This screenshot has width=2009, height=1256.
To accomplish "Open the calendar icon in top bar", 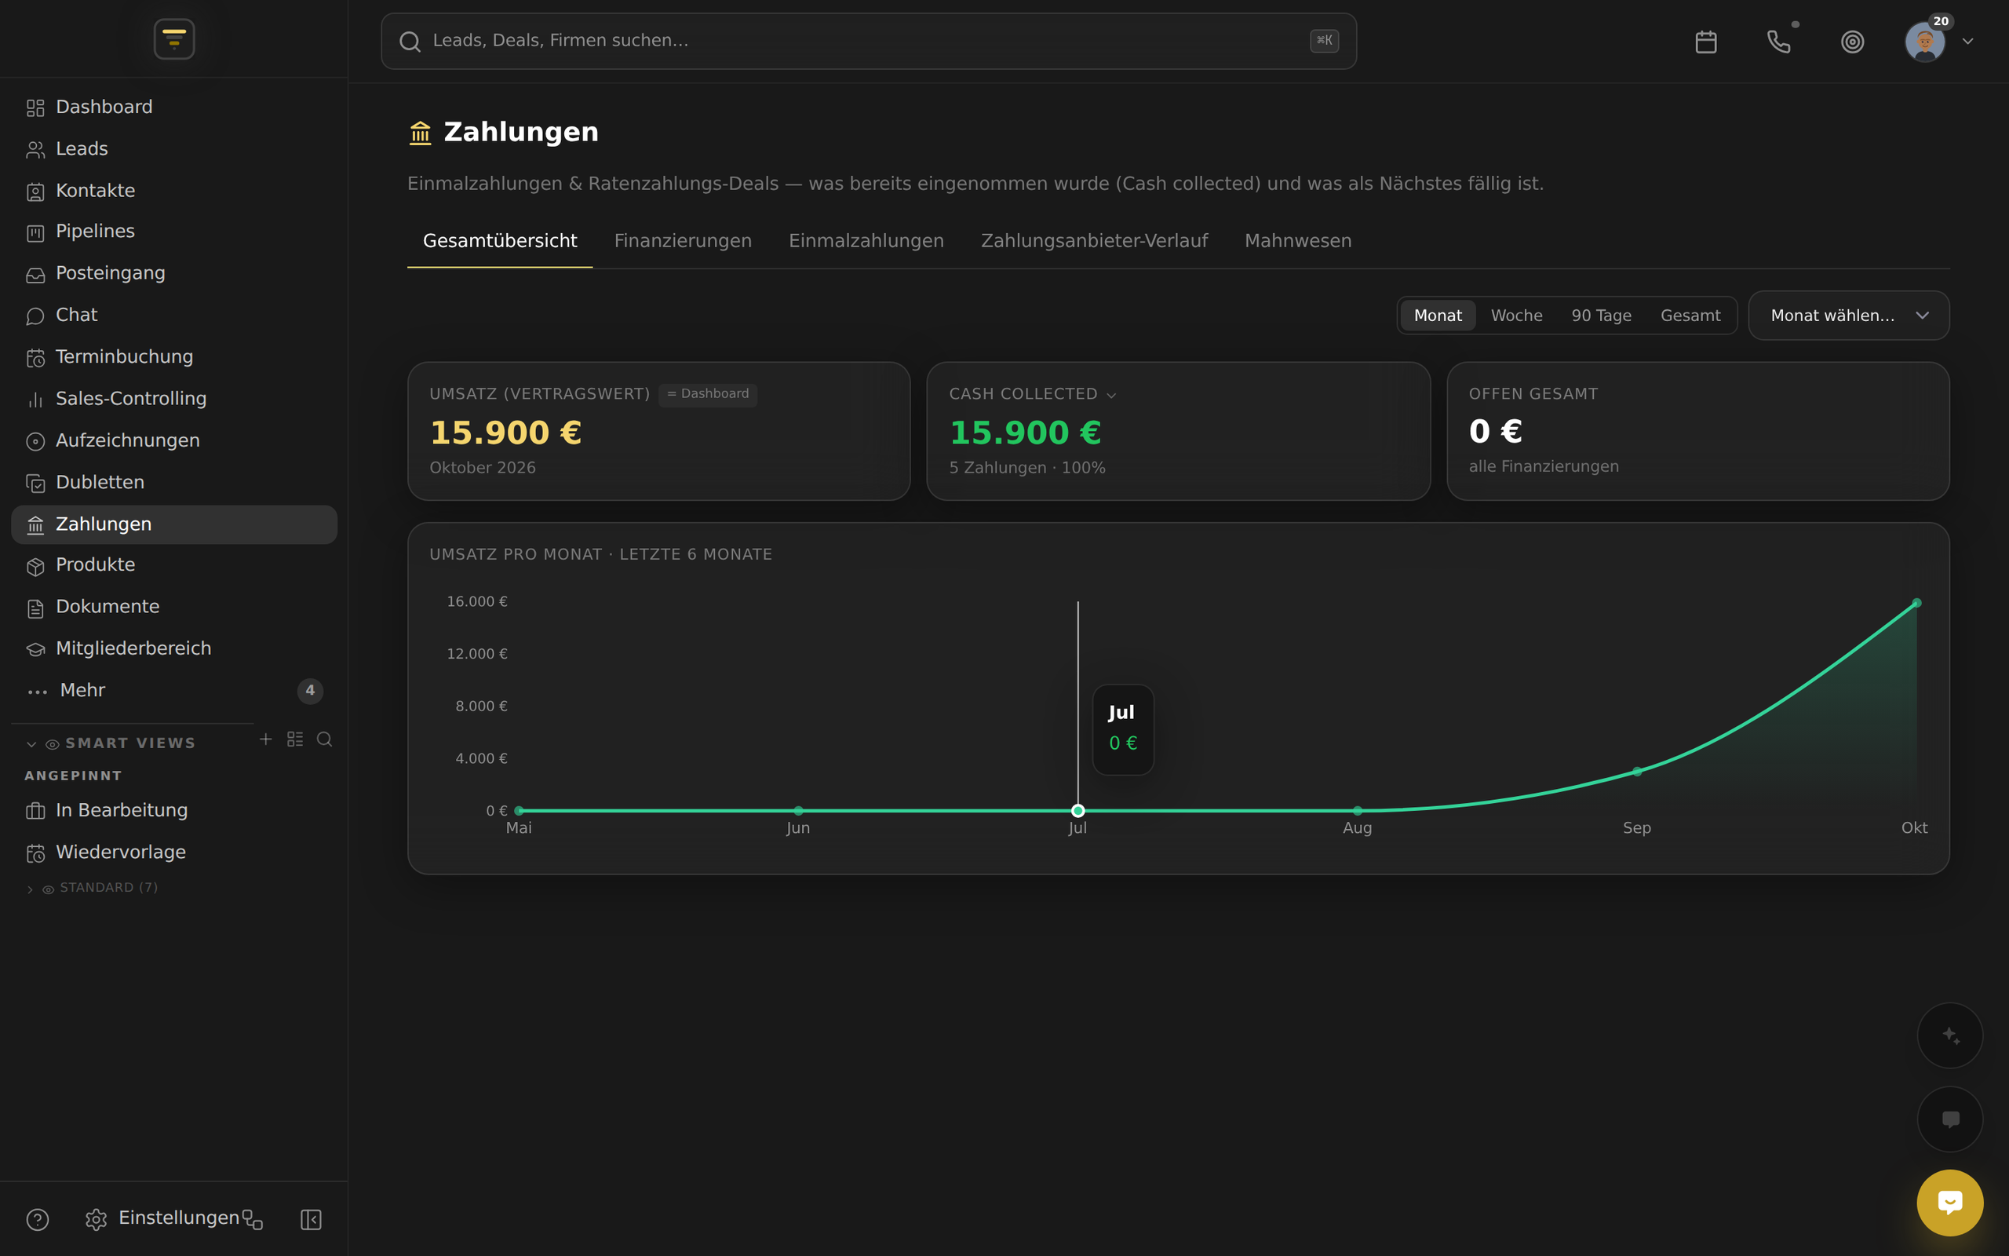I will click(1706, 42).
